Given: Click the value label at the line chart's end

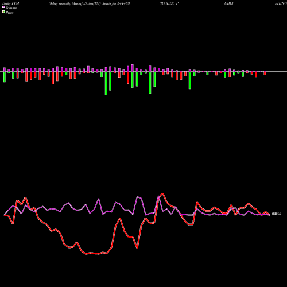Looking at the screenshot, I should point(277,214).
